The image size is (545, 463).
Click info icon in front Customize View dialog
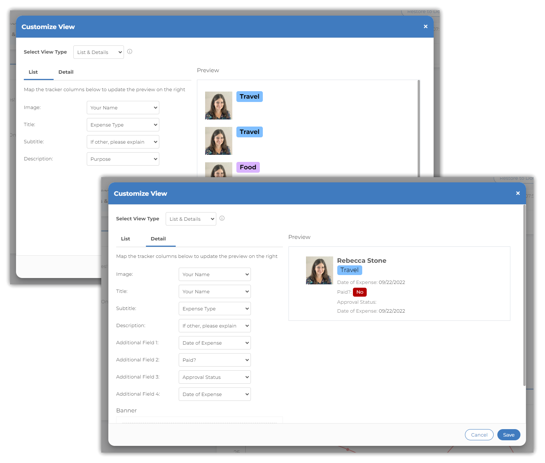click(222, 218)
